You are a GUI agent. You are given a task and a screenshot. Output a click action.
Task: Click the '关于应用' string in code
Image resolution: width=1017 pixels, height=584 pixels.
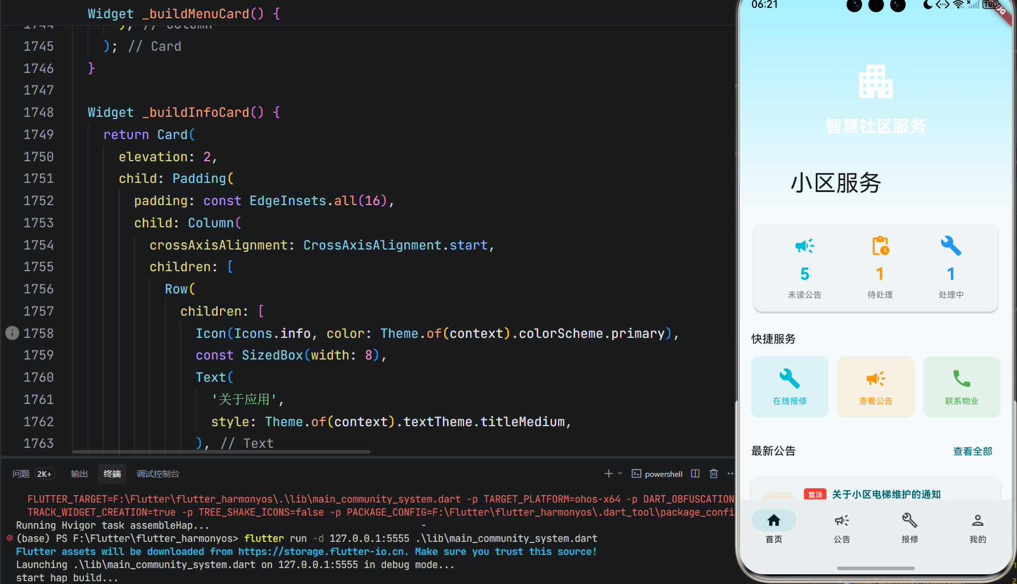(x=244, y=399)
